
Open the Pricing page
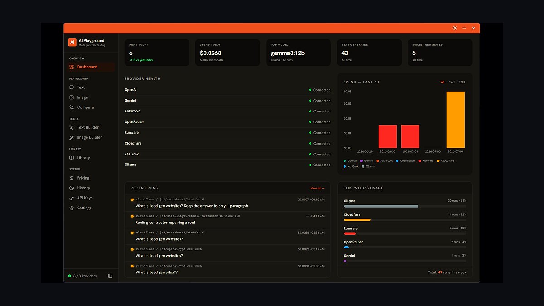point(90,178)
